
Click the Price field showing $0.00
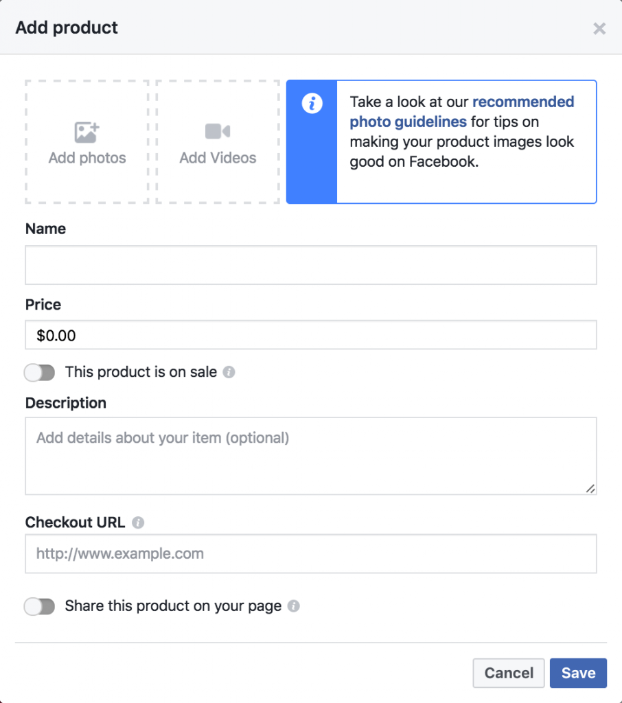pyautogui.click(x=311, y=335)
